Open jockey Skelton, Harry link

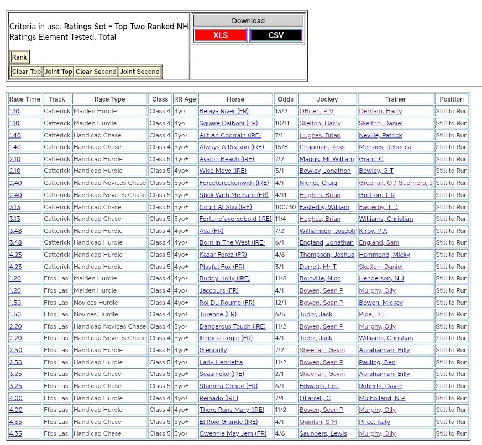click(320, 124)
